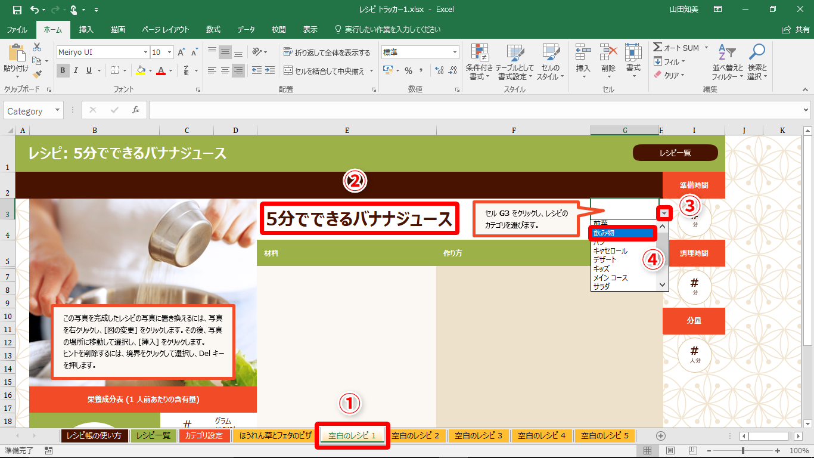Image resolution: width=814 pixels, height=458 pixels.
Task: Switch to Page Break Preview in status bar
Action: (x=692, y=451)
